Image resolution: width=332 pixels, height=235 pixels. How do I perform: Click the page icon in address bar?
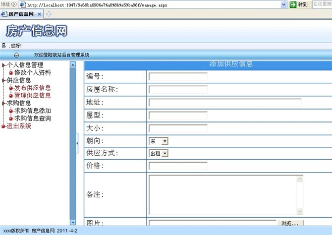pos(23,4)
